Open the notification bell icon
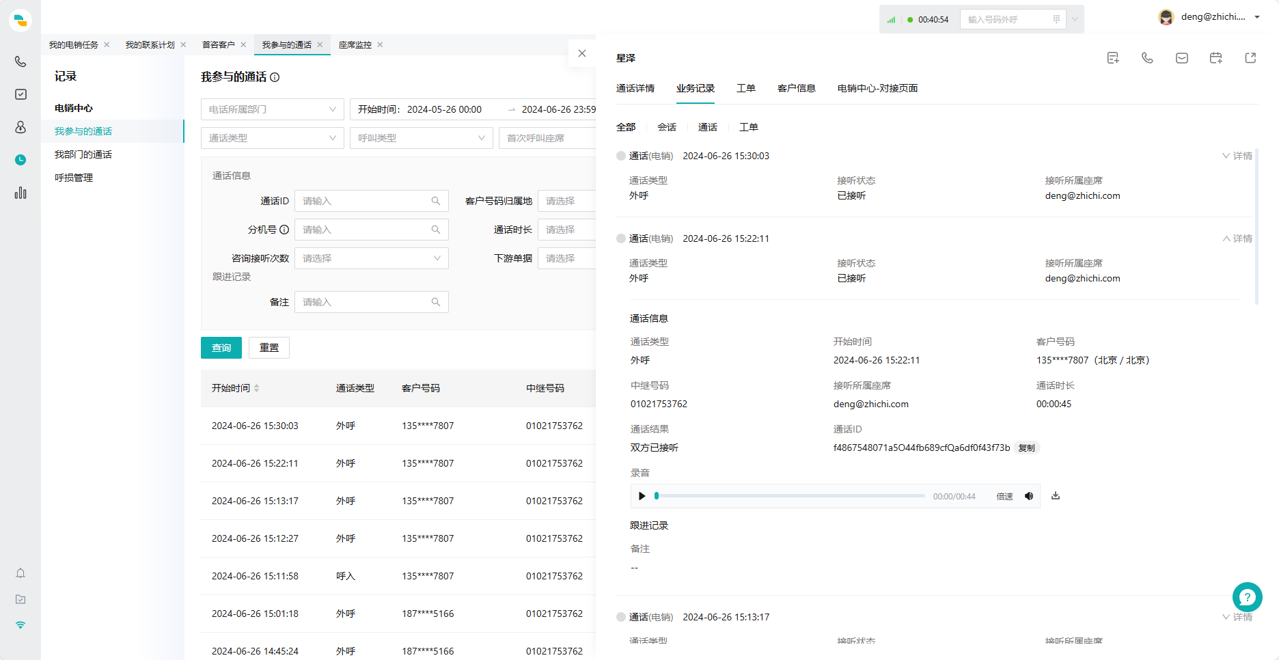The height and width of the screenshot is (660, 1279). [20, 573]
